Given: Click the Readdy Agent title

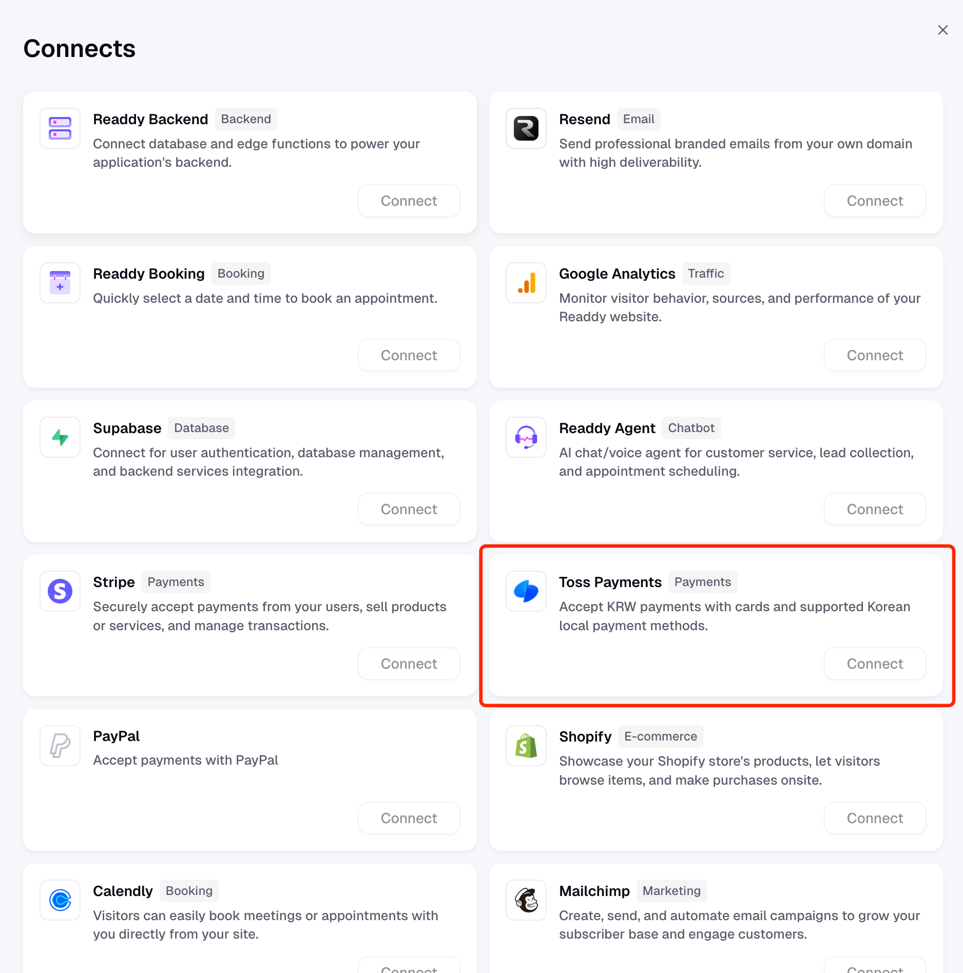Looking at the screenshot, I should (x=607, y=428).
